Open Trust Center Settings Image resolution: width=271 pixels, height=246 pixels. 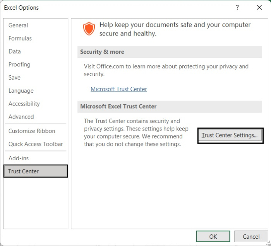pyautogui.click(x=230, y=136)
